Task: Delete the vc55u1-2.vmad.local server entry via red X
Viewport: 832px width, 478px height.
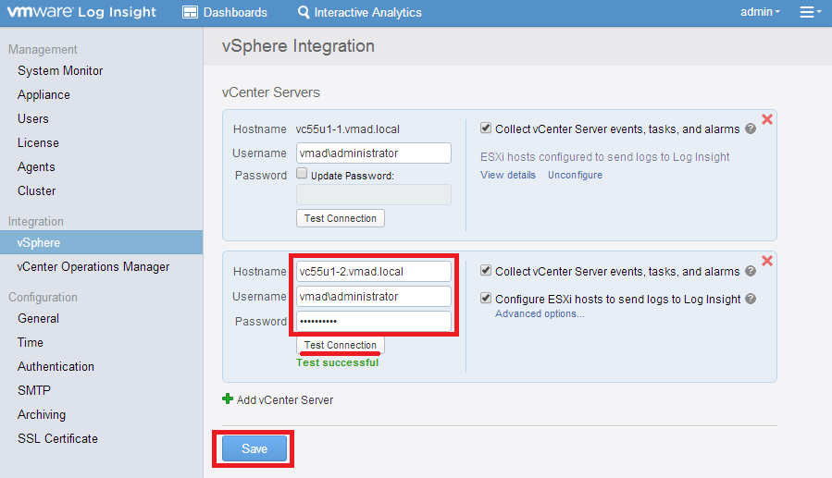Action: [766, 262]
